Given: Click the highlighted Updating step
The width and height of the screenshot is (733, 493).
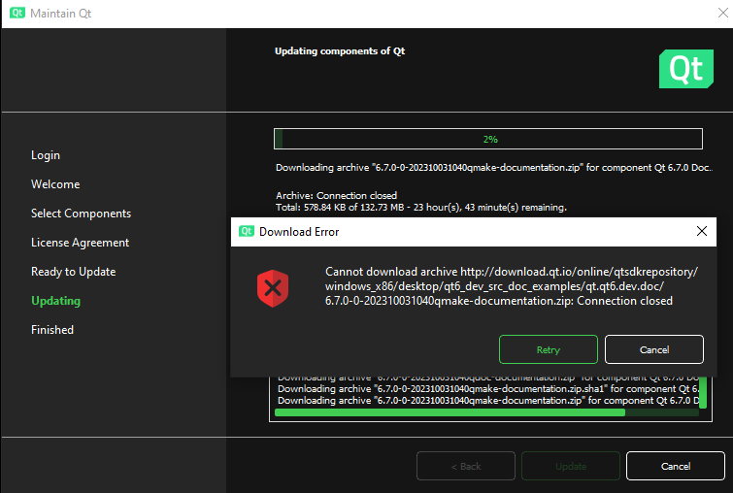Looking at the screenshot, I should click(55, 301).
